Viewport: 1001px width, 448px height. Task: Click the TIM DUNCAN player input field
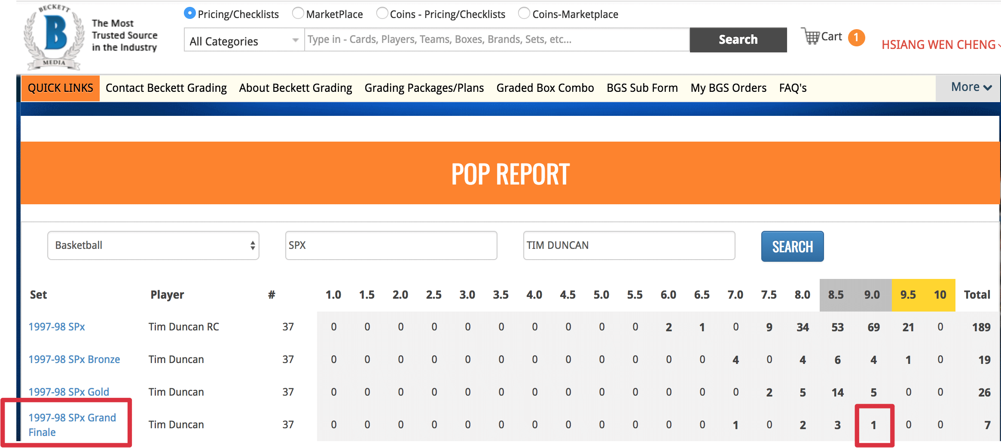click(629, 245)
